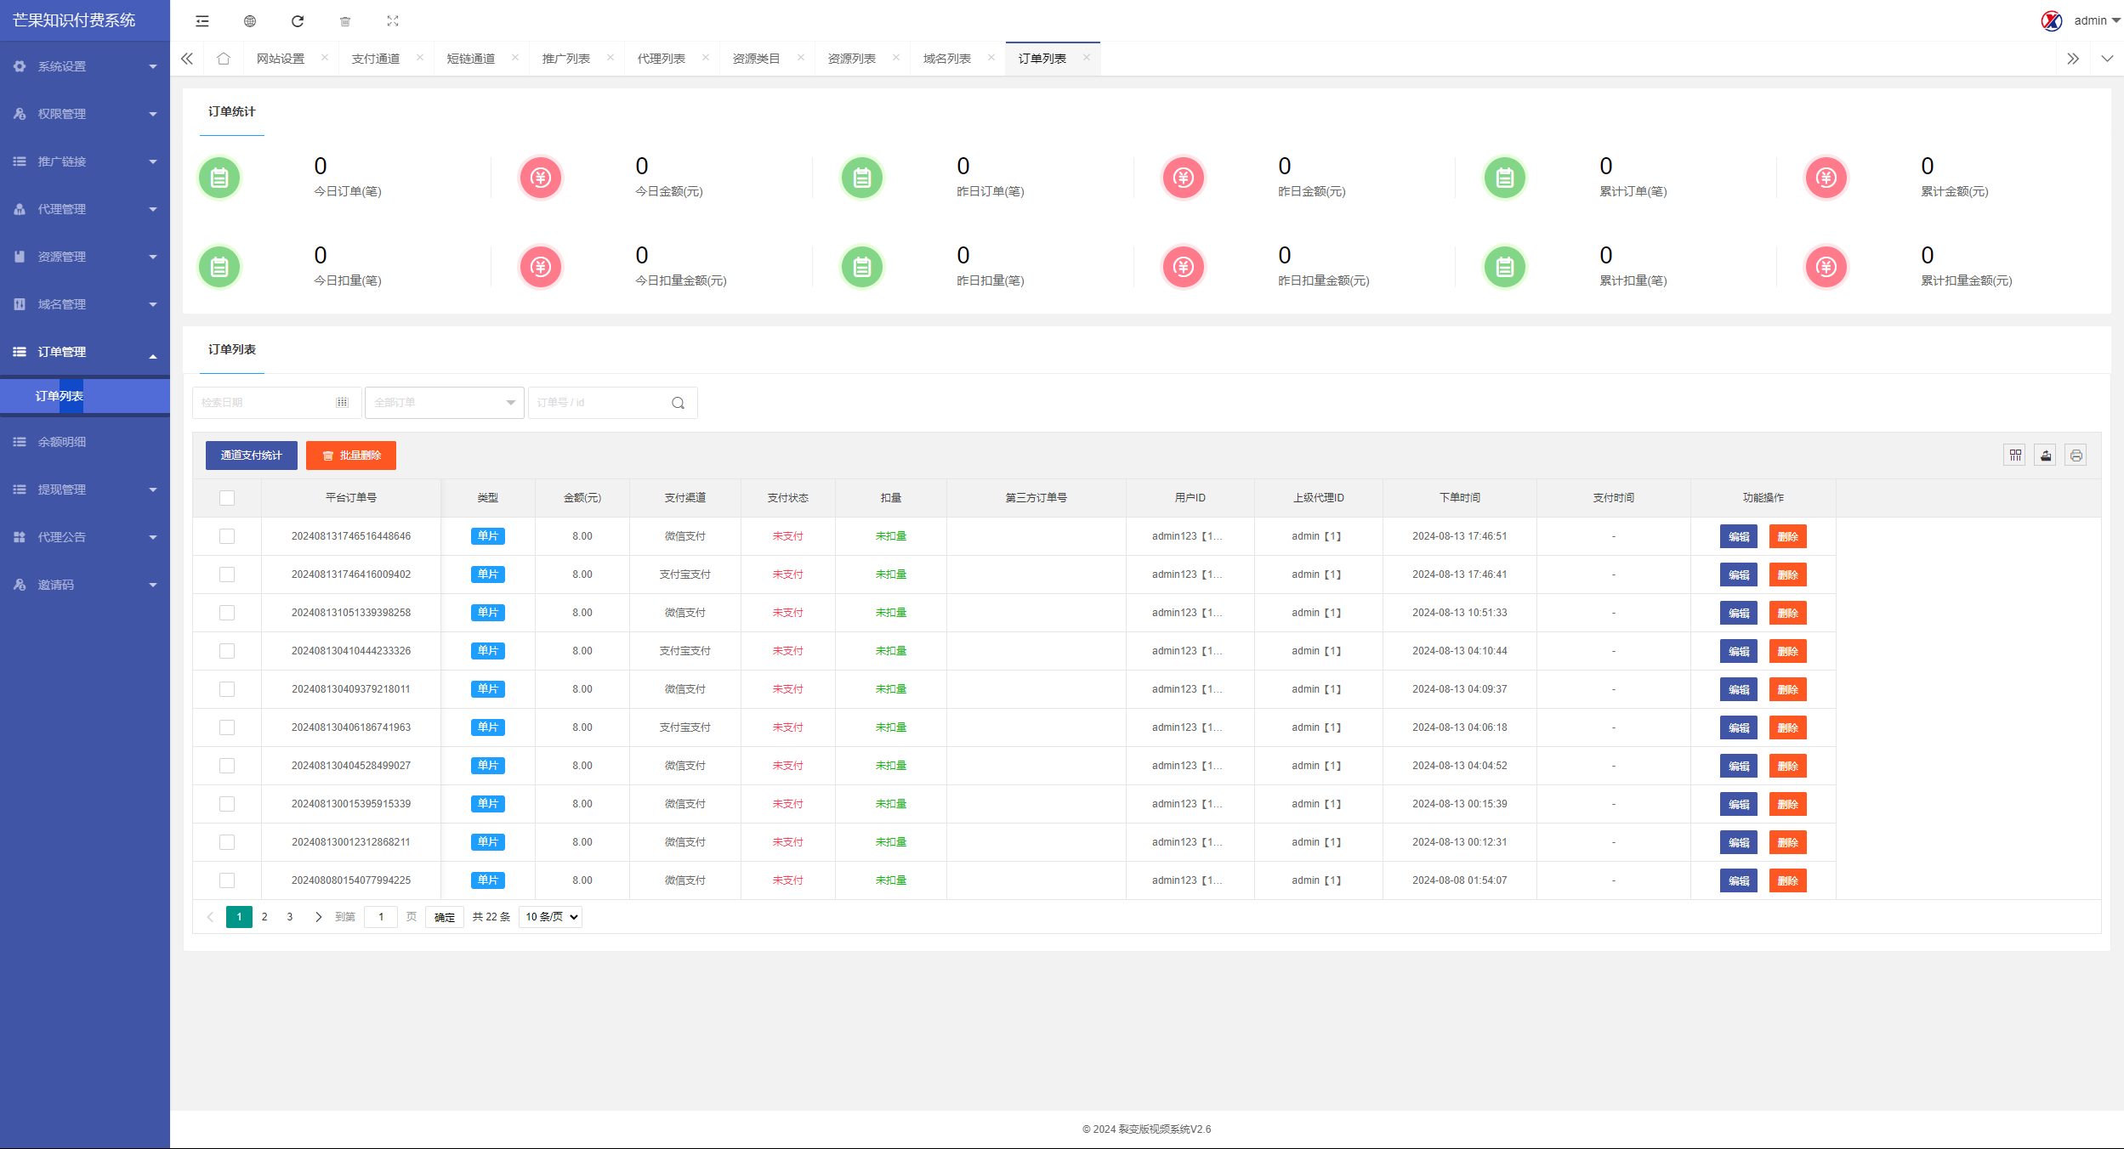This screenshot has width=2124, height=1149.
Task: Select 订单列表 sidebar submenu item
Action: pos(85,396)
